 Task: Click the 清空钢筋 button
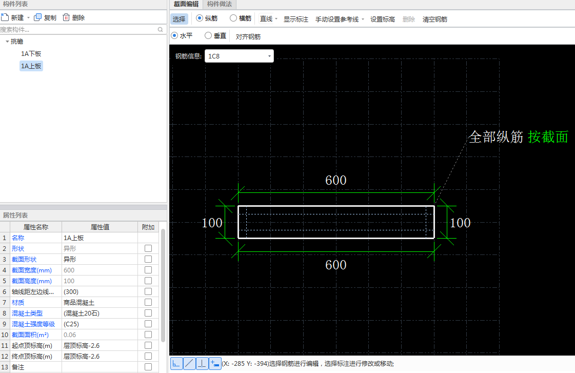pyautogui.click(x=435, y=19)
